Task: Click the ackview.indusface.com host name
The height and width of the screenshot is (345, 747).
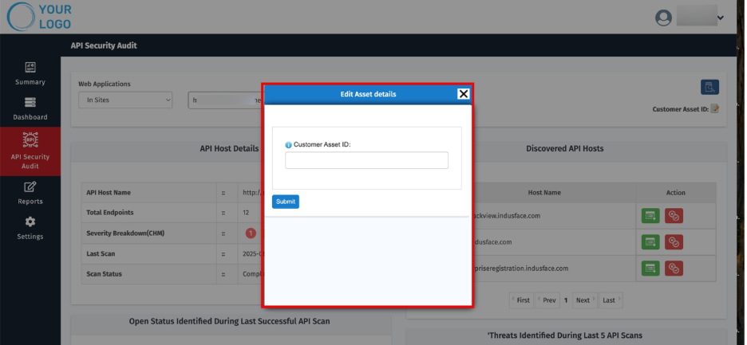Action: point(506,216)
